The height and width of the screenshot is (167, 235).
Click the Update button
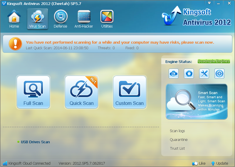coord(219,163)
